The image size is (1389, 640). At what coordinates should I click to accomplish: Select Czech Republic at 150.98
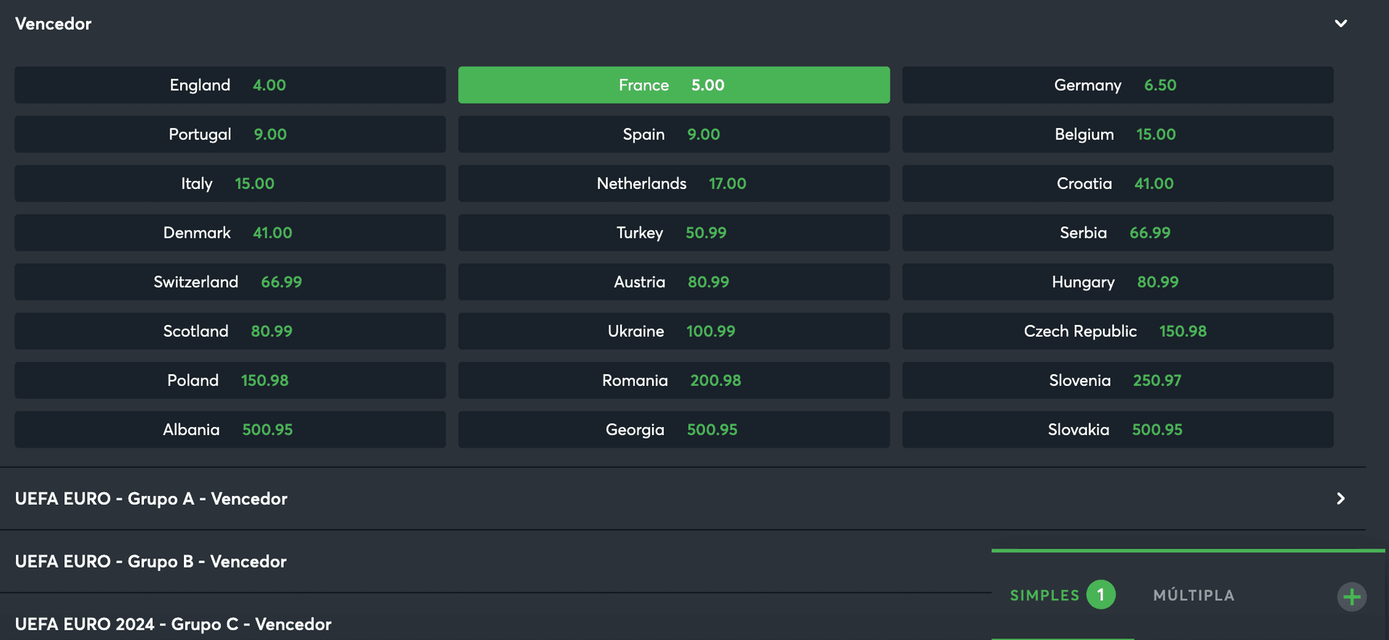pyautogui.click(x=1118, y=331)
